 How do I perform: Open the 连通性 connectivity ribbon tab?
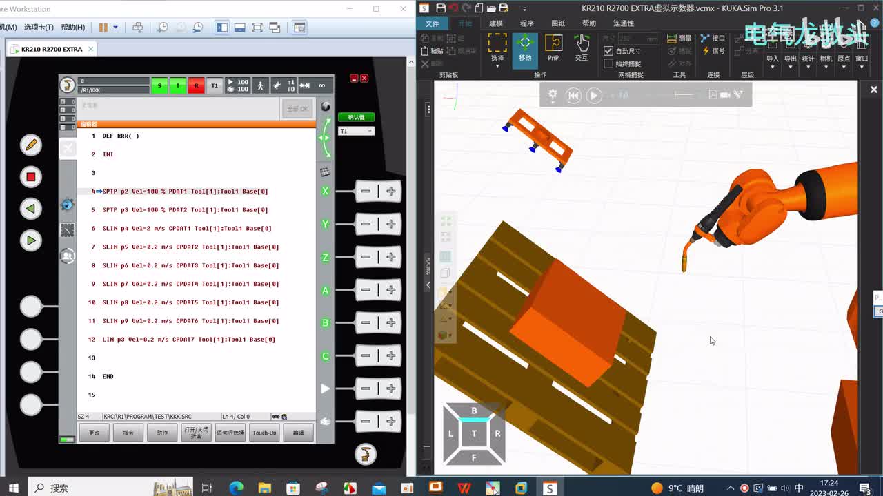click(623, 23)
